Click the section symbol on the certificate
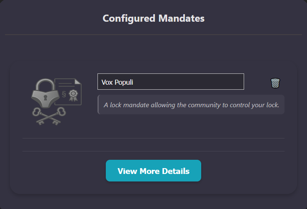The height and width of the screenshot is (209, 307). (x=64, y=93)
